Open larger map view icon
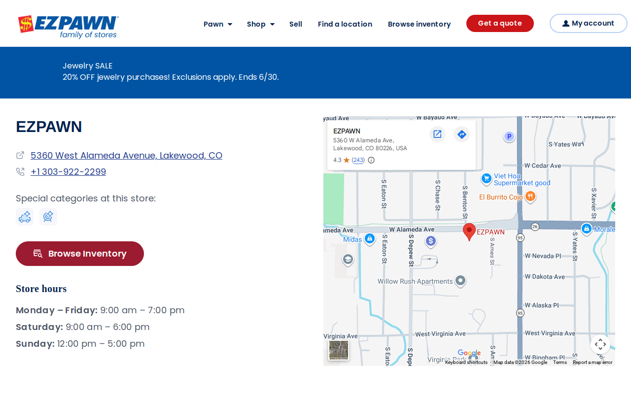Image resolution: width=631 pixels, height=394 pixels. tap(437, 134)
